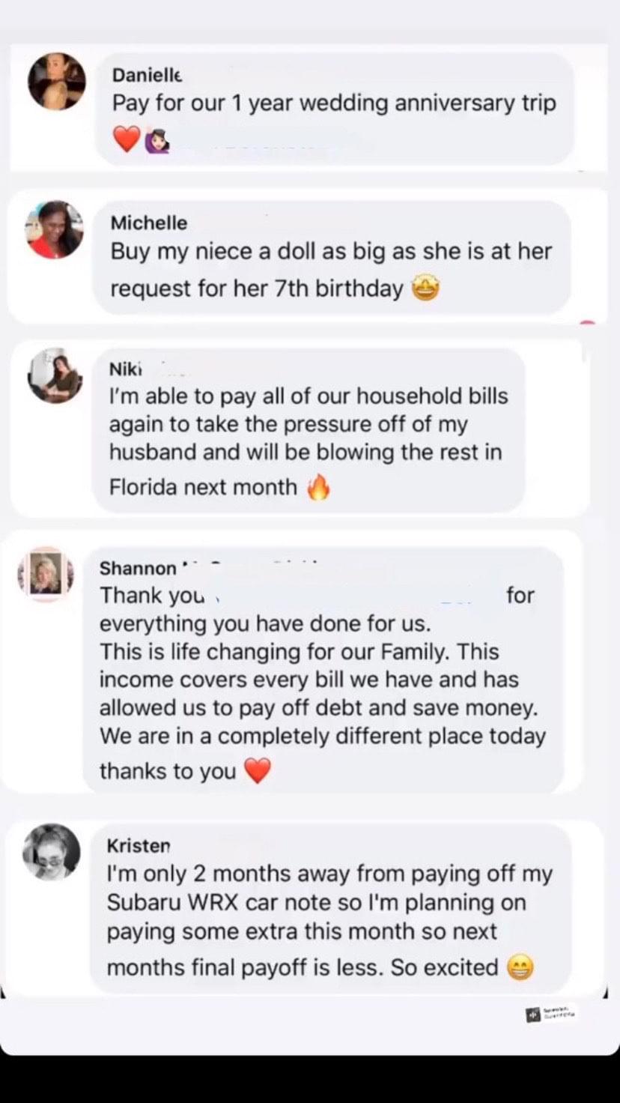Click the fire emoji after "Florida next month"

click(318, 488)
